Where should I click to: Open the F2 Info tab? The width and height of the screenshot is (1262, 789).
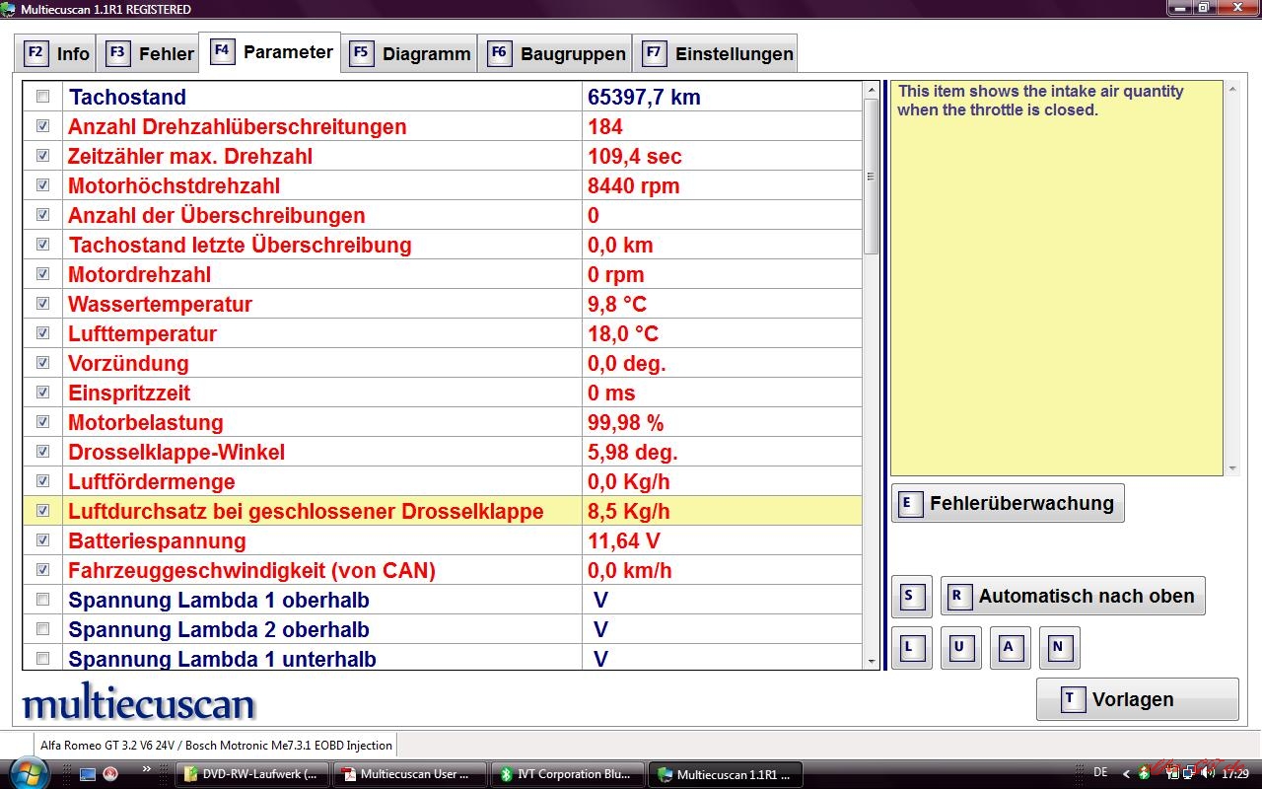(57, 53)
